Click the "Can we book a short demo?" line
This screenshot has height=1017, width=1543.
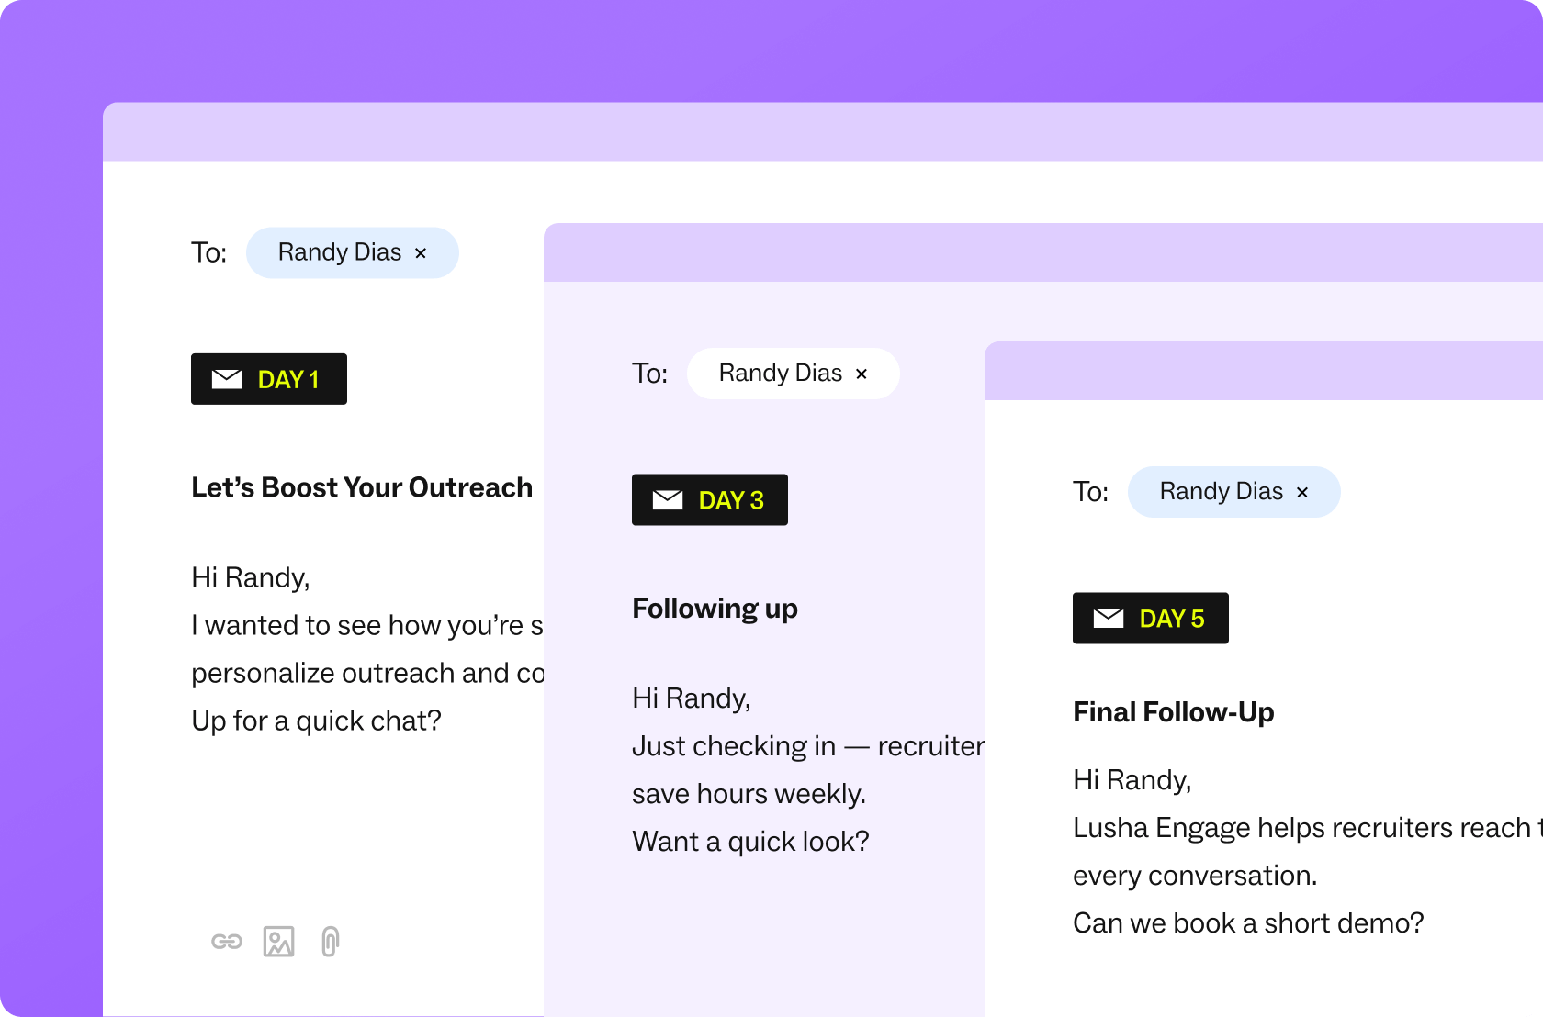(x=1247, y=923)
